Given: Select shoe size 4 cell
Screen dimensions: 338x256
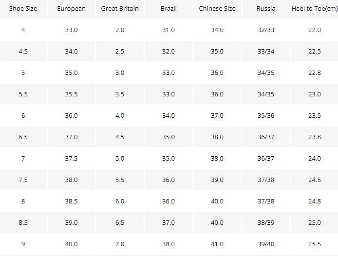Looking at the screenshot, I should 23,30.
